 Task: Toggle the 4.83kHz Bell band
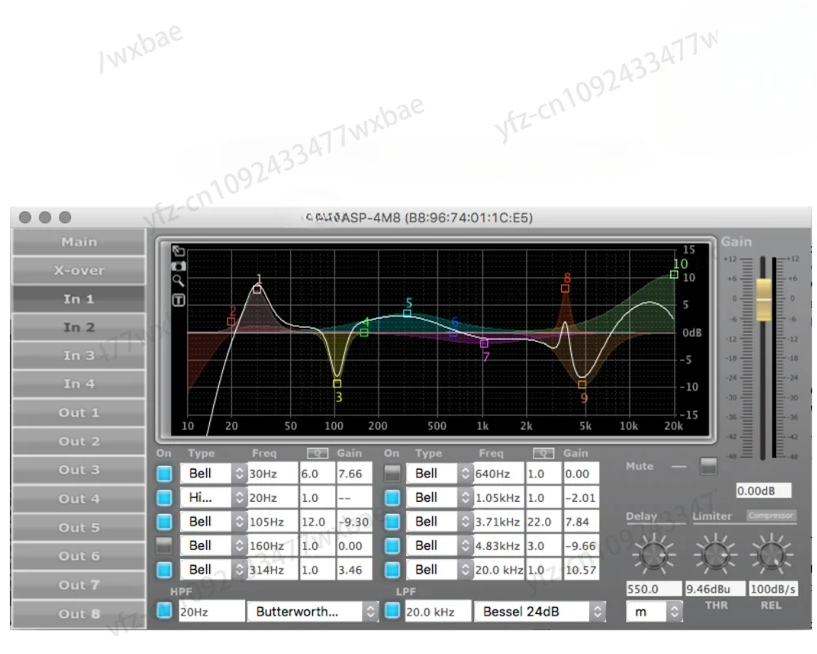(392, 545)
